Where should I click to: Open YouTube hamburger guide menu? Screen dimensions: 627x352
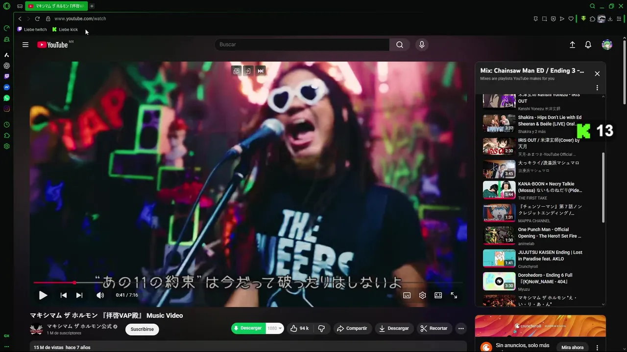[25, 44]
